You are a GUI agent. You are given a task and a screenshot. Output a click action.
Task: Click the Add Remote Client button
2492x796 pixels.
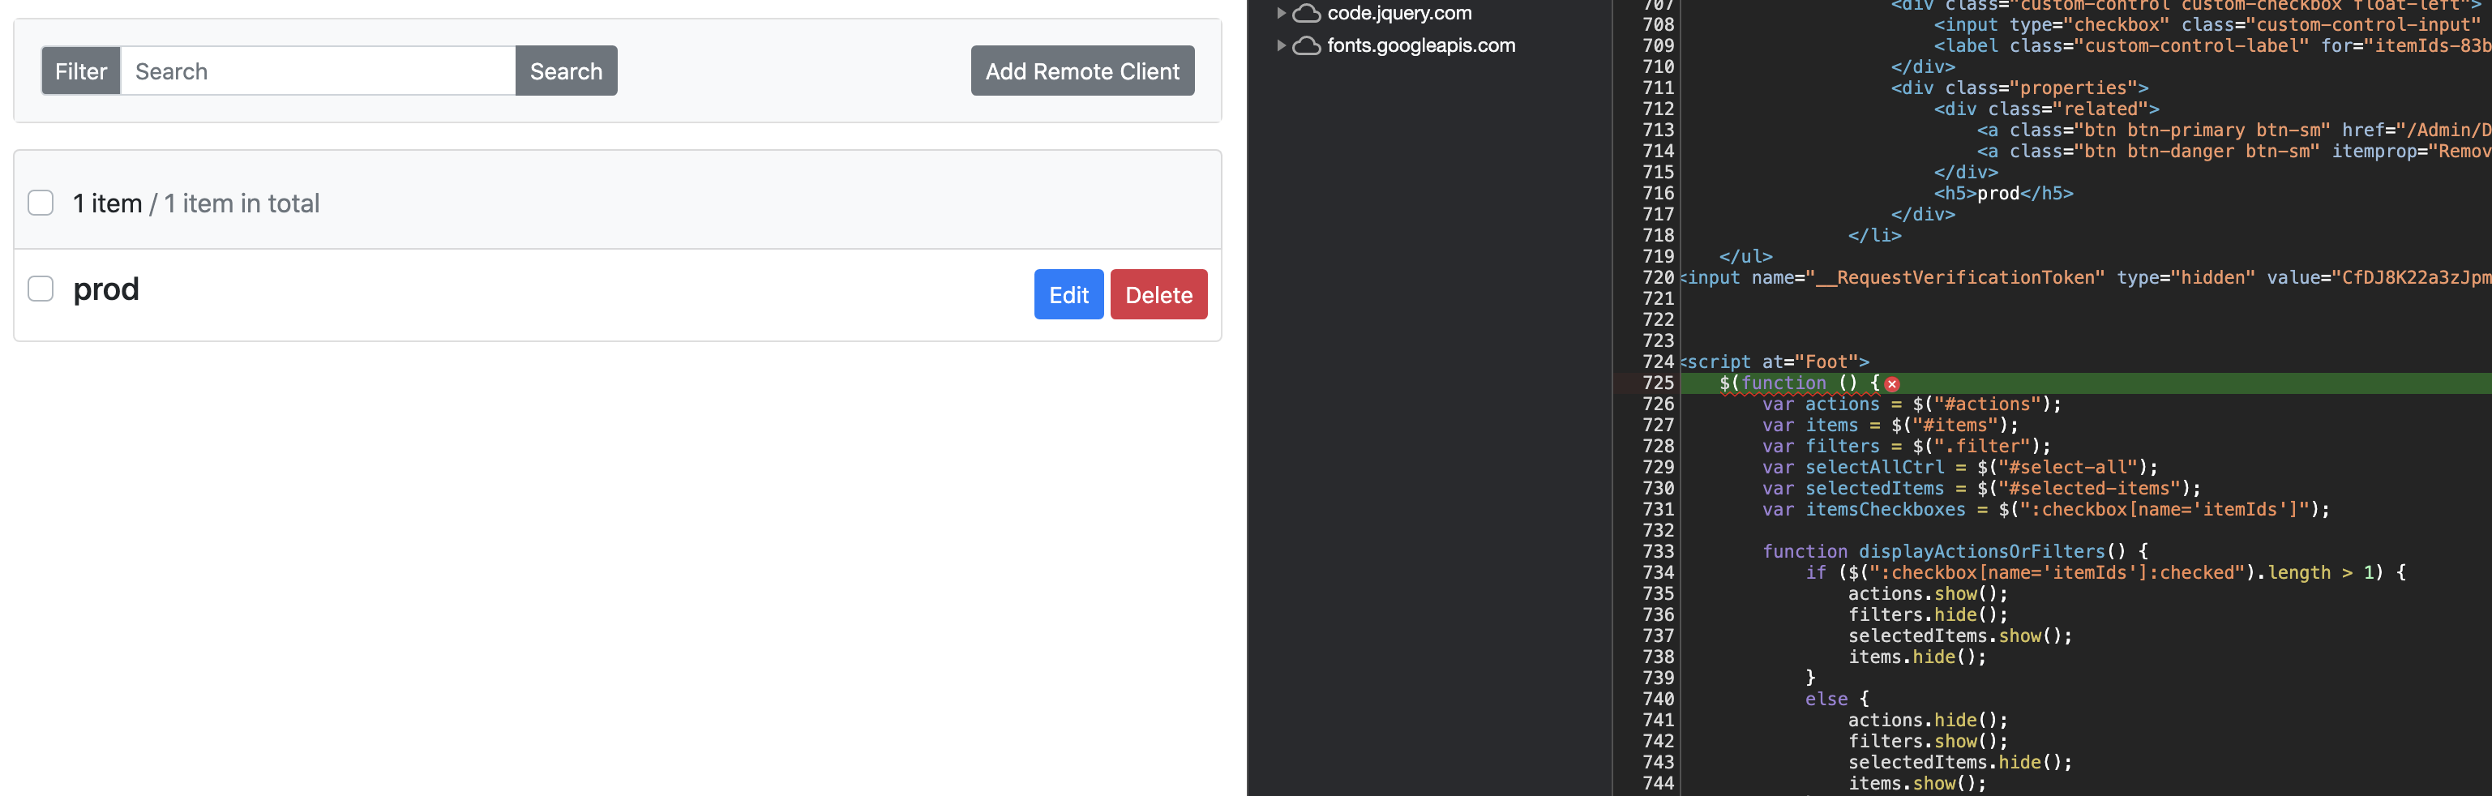[x=1082, y=71]
